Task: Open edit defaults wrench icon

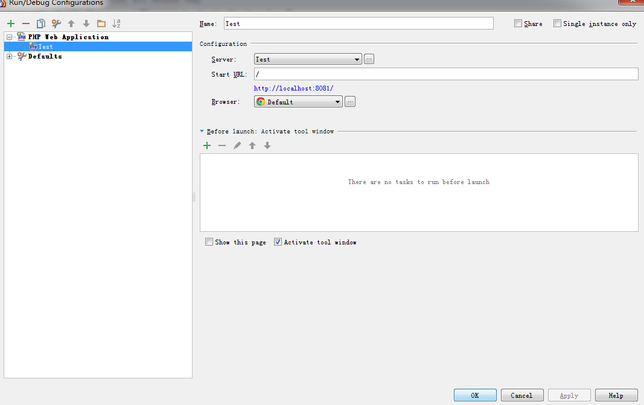Action: pyautogui.click(x=56, y=24)
